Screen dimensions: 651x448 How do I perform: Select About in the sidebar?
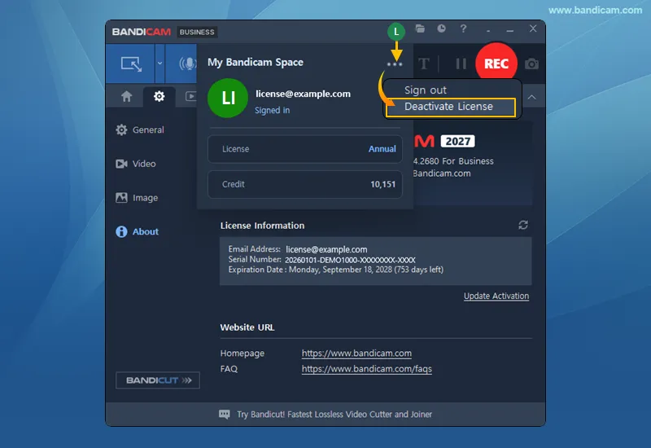coord(137,231)
